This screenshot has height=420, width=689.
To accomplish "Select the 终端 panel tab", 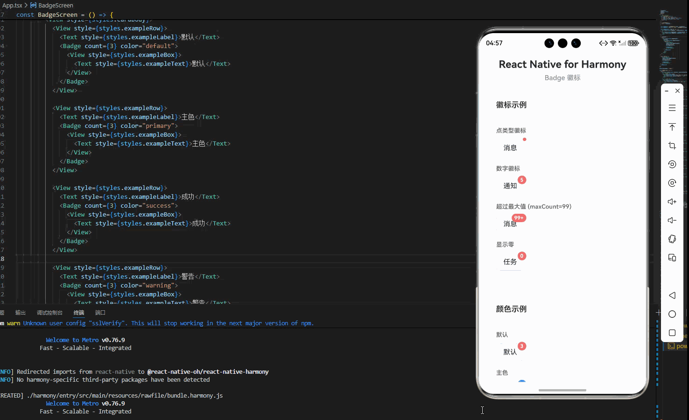I will (79, 313).
